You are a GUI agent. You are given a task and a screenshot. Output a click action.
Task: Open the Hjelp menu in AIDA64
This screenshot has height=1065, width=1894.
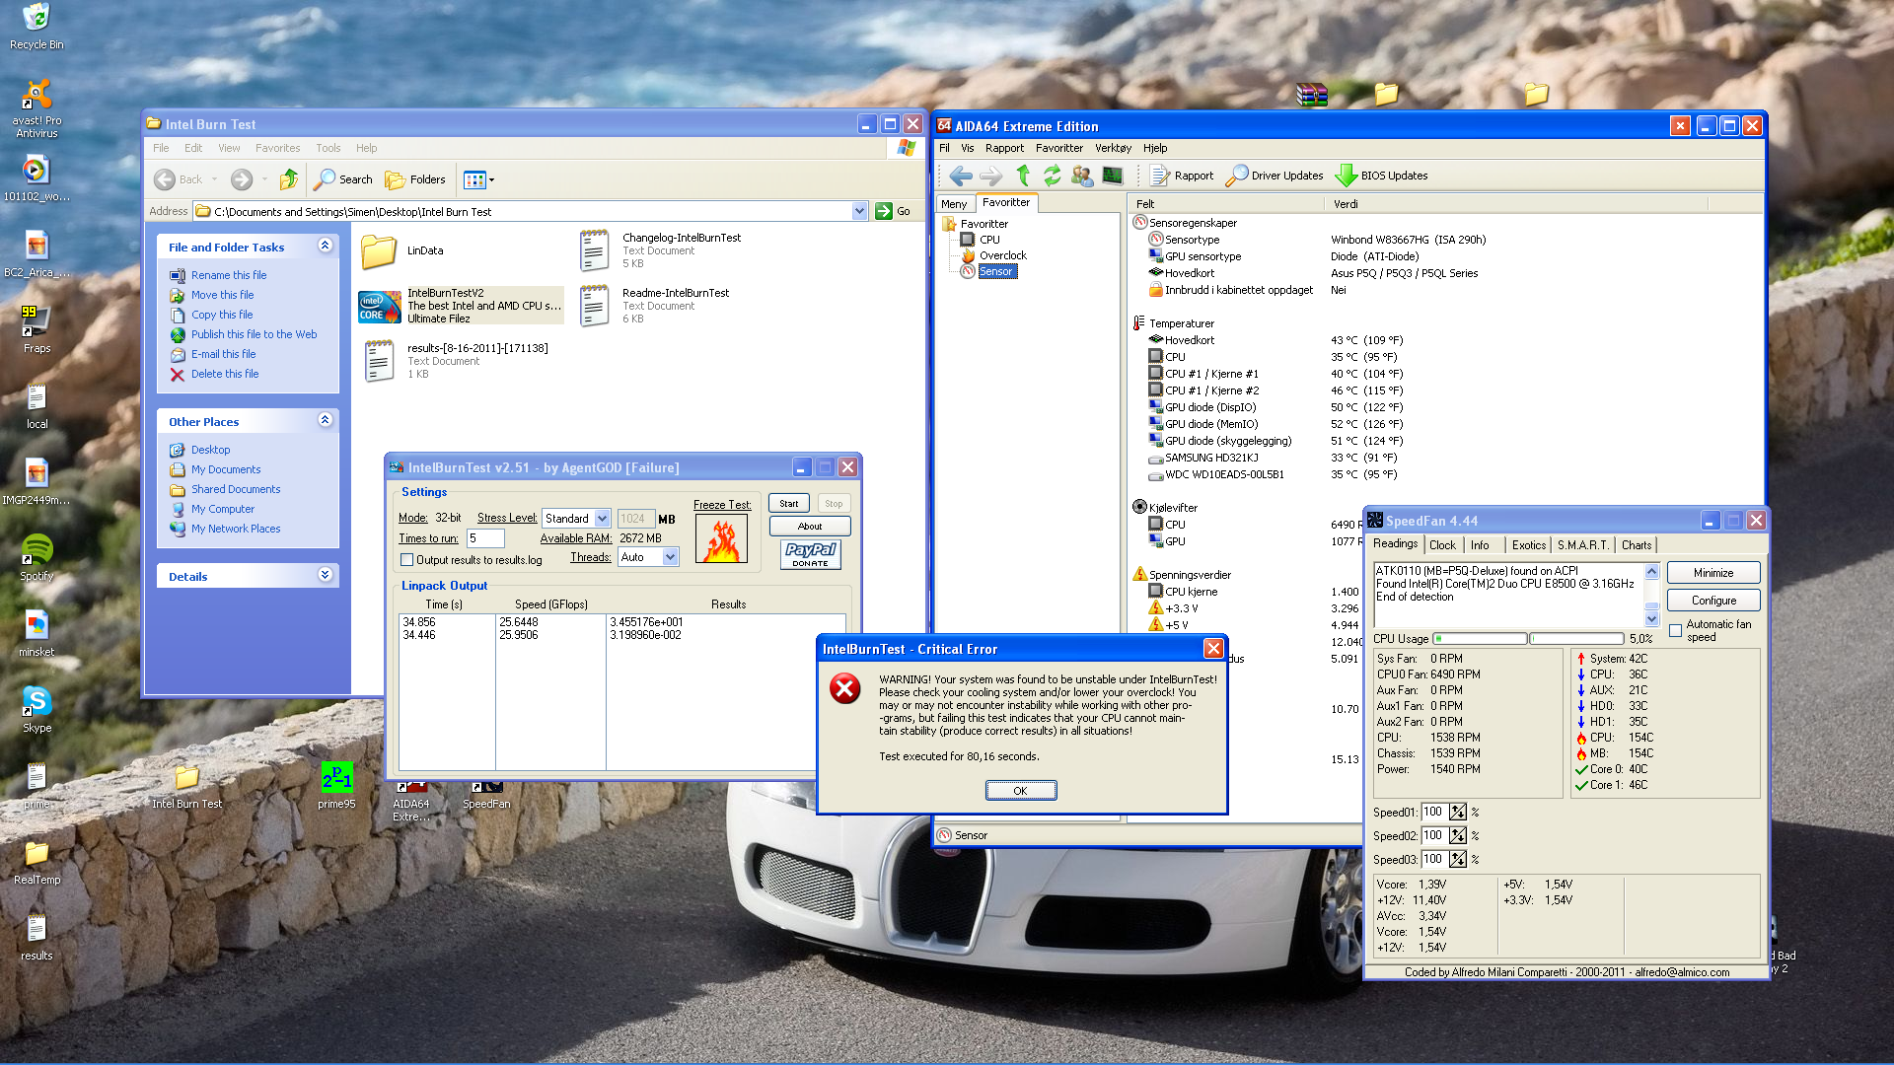pos(1155,148)
